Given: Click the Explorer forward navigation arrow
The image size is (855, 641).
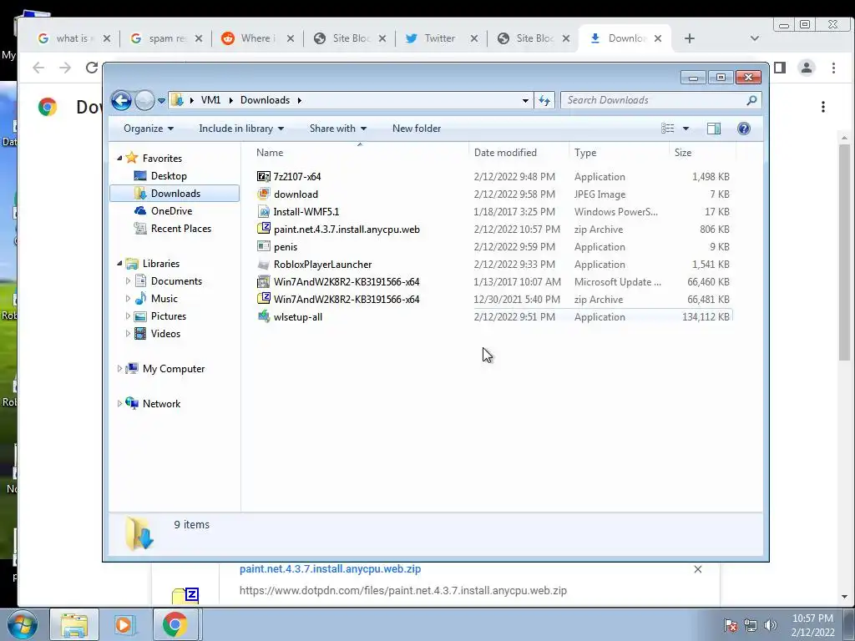Looking at the screenshot, I should click(x=144, y=100).
